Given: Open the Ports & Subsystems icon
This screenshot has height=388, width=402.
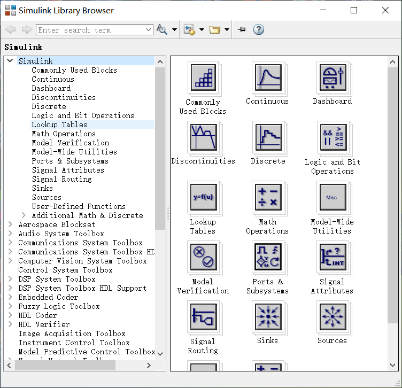Looking at the screenshot, I should pos(267,258).
